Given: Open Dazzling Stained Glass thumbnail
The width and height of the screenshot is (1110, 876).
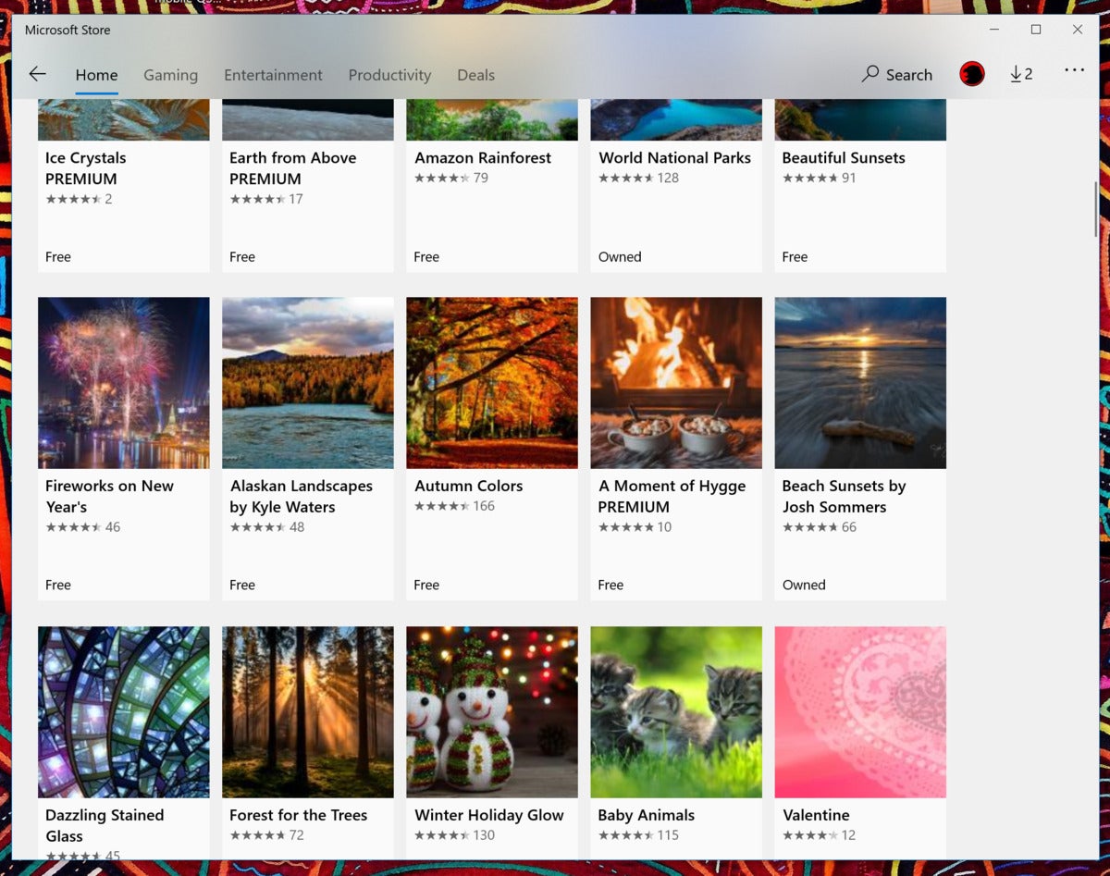Looking at the screenshot, I should (124, 712).
